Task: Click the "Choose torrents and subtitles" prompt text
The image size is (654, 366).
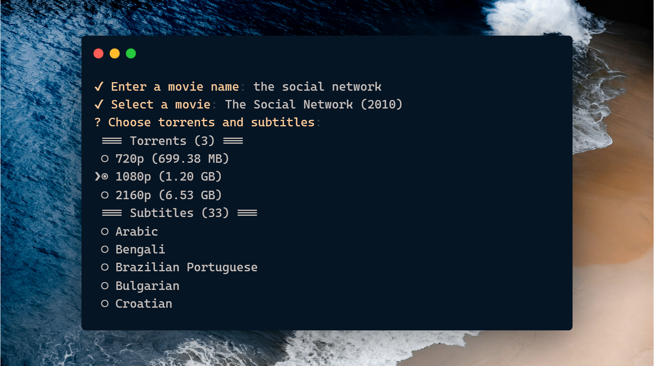Action: [x=212, y=122]
